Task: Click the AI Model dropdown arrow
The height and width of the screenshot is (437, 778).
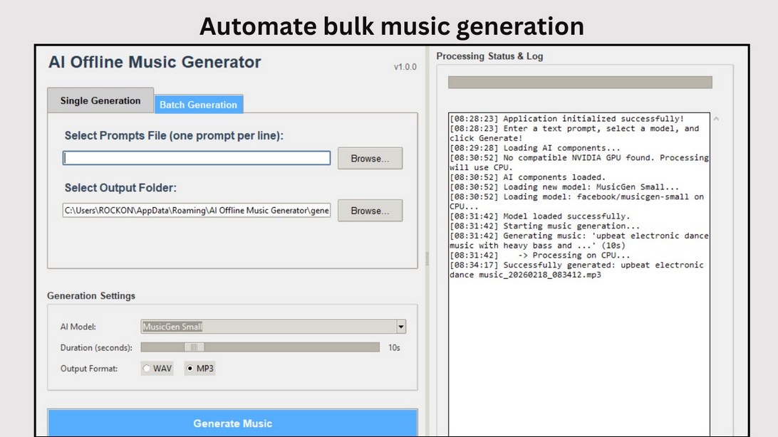Action: 400,326
